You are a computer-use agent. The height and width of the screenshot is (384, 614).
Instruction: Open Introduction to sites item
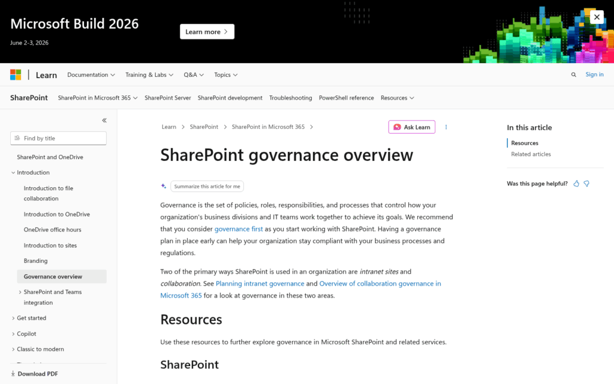50,245
